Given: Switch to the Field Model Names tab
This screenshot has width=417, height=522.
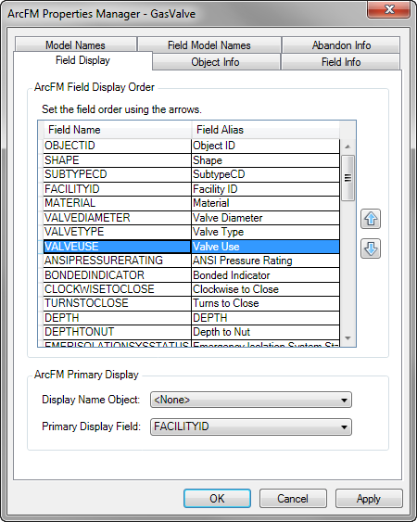Looking at the screenshot, I should click(x=209, y=45).
